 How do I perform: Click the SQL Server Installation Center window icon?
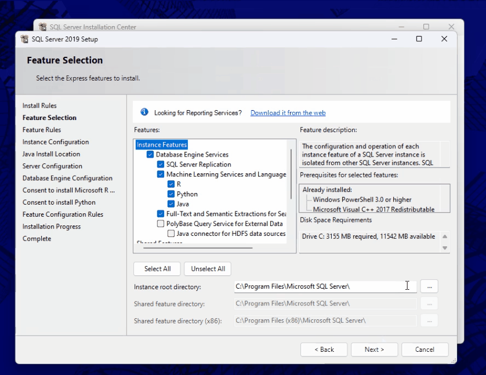tap(43, 27)
